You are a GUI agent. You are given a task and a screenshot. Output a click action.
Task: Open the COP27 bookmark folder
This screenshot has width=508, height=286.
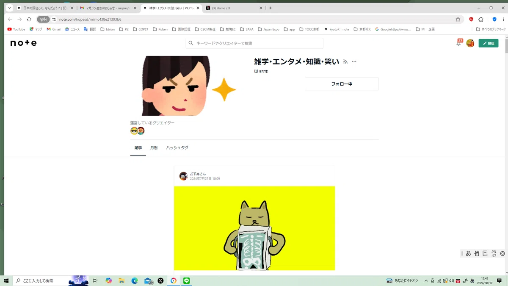coord(140,29)
